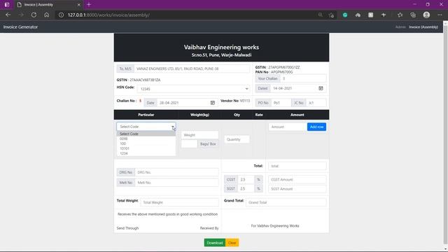This screenshot has width=448, height=252.
Task: Pick the Select Code placeholder option
Action: tap(146, 134)
